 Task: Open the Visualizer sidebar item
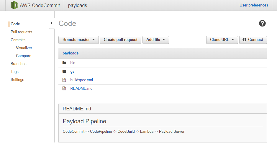[x=24, y=48]
